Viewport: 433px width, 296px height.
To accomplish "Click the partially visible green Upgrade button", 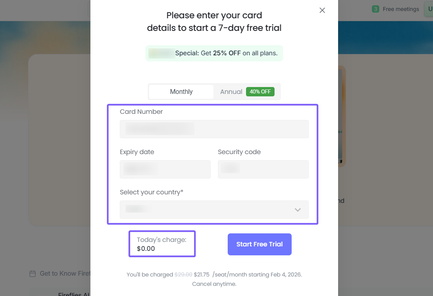I will coord(429,9).
